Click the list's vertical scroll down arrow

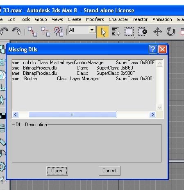160,107
